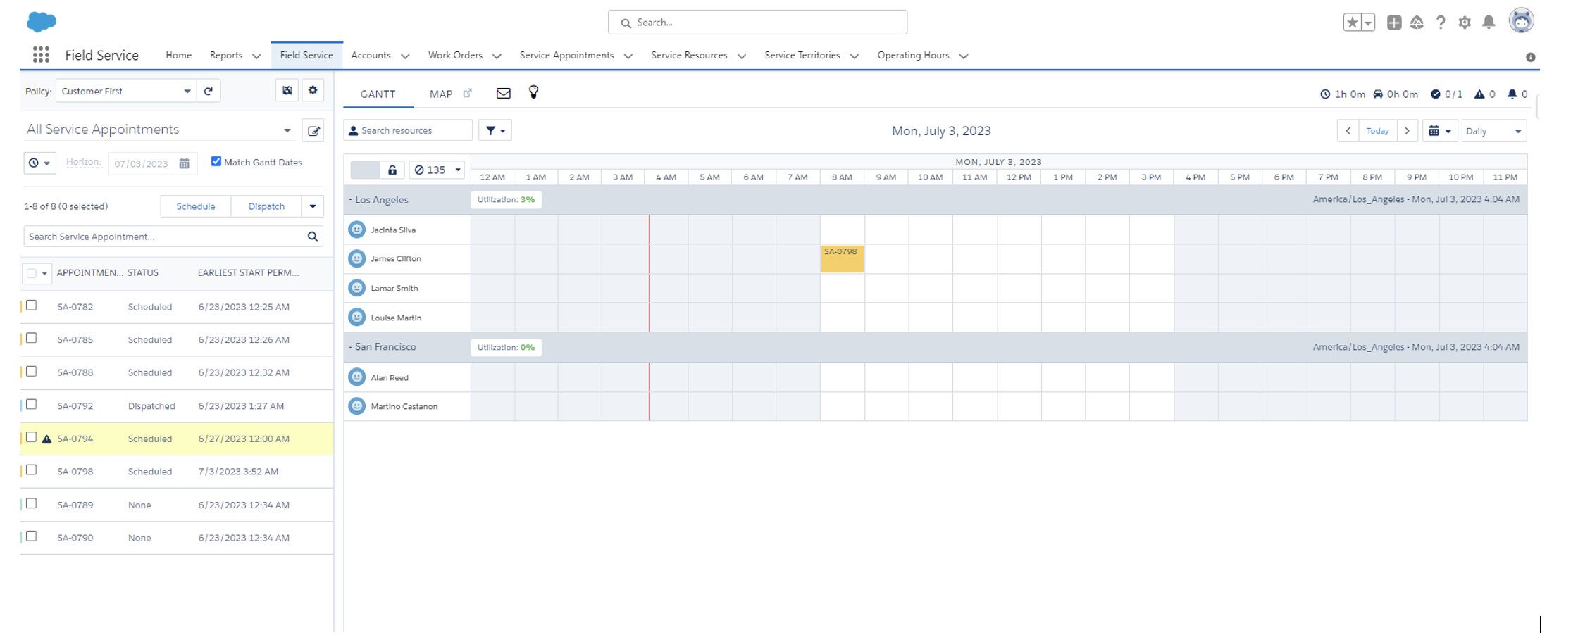This screenshot has width=1578, height=635.
Task: Select the yellow SA-0798 Gantt block
Action: 842,258
